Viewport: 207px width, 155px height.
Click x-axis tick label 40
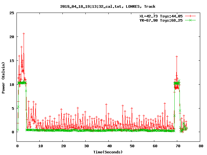(x=109, y=146)
